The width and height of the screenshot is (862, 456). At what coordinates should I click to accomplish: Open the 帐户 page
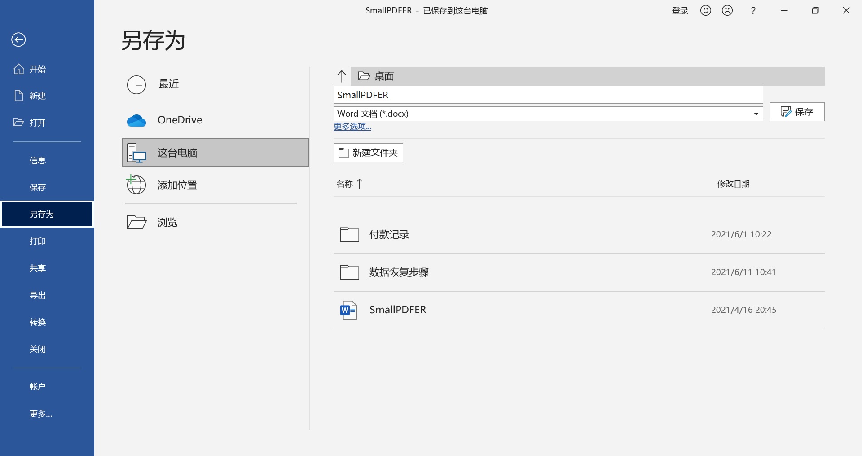pos(38,386)
